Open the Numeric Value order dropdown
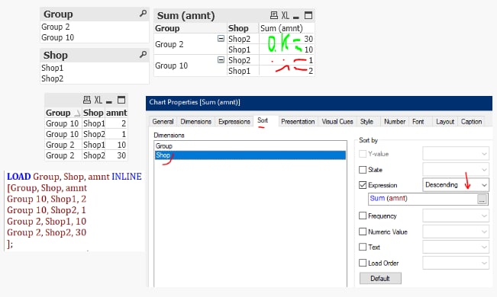The image size is (497, 297). coord(456,232)
